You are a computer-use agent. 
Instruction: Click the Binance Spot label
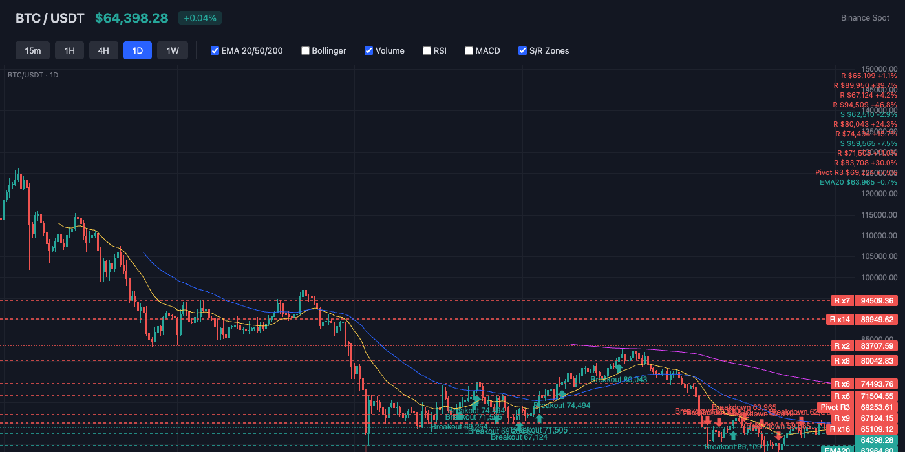tap(865, 18)
